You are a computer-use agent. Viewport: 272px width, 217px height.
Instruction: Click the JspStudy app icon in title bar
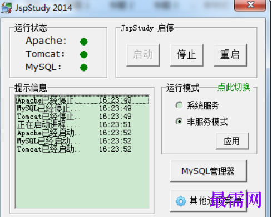7,8
